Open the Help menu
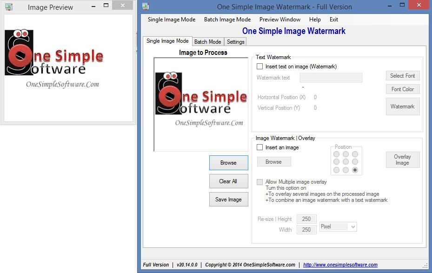 pyautogui.click(x=315, y=20)
